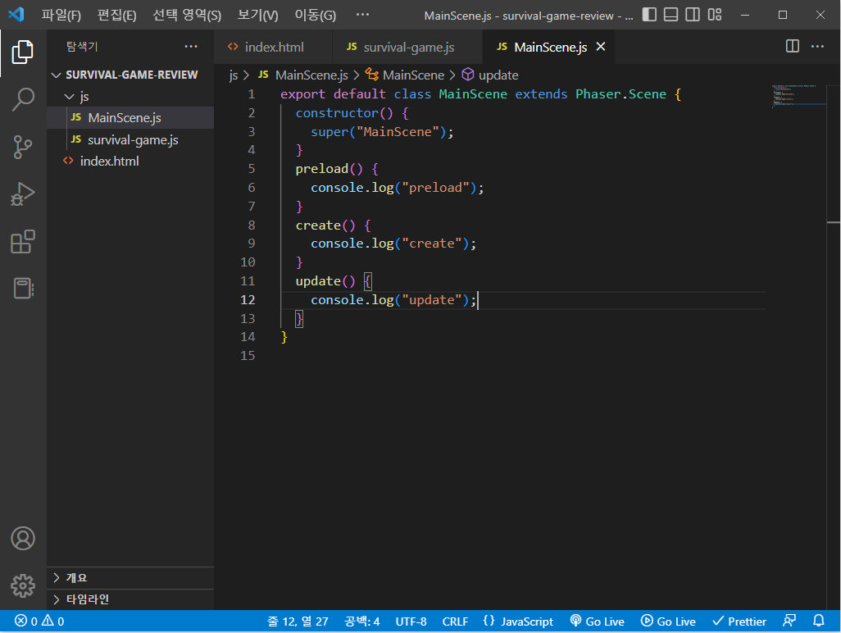Open survival-game.js in the file tree
Viewport: 841px width, 633px height.
[130, 140]
